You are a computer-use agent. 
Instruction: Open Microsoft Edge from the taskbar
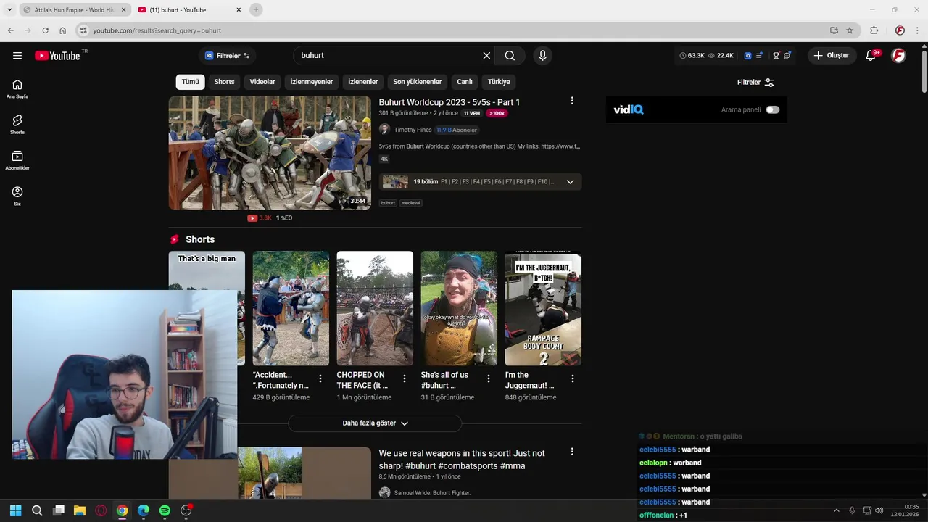pyautogui.click(x=144, y=510)
